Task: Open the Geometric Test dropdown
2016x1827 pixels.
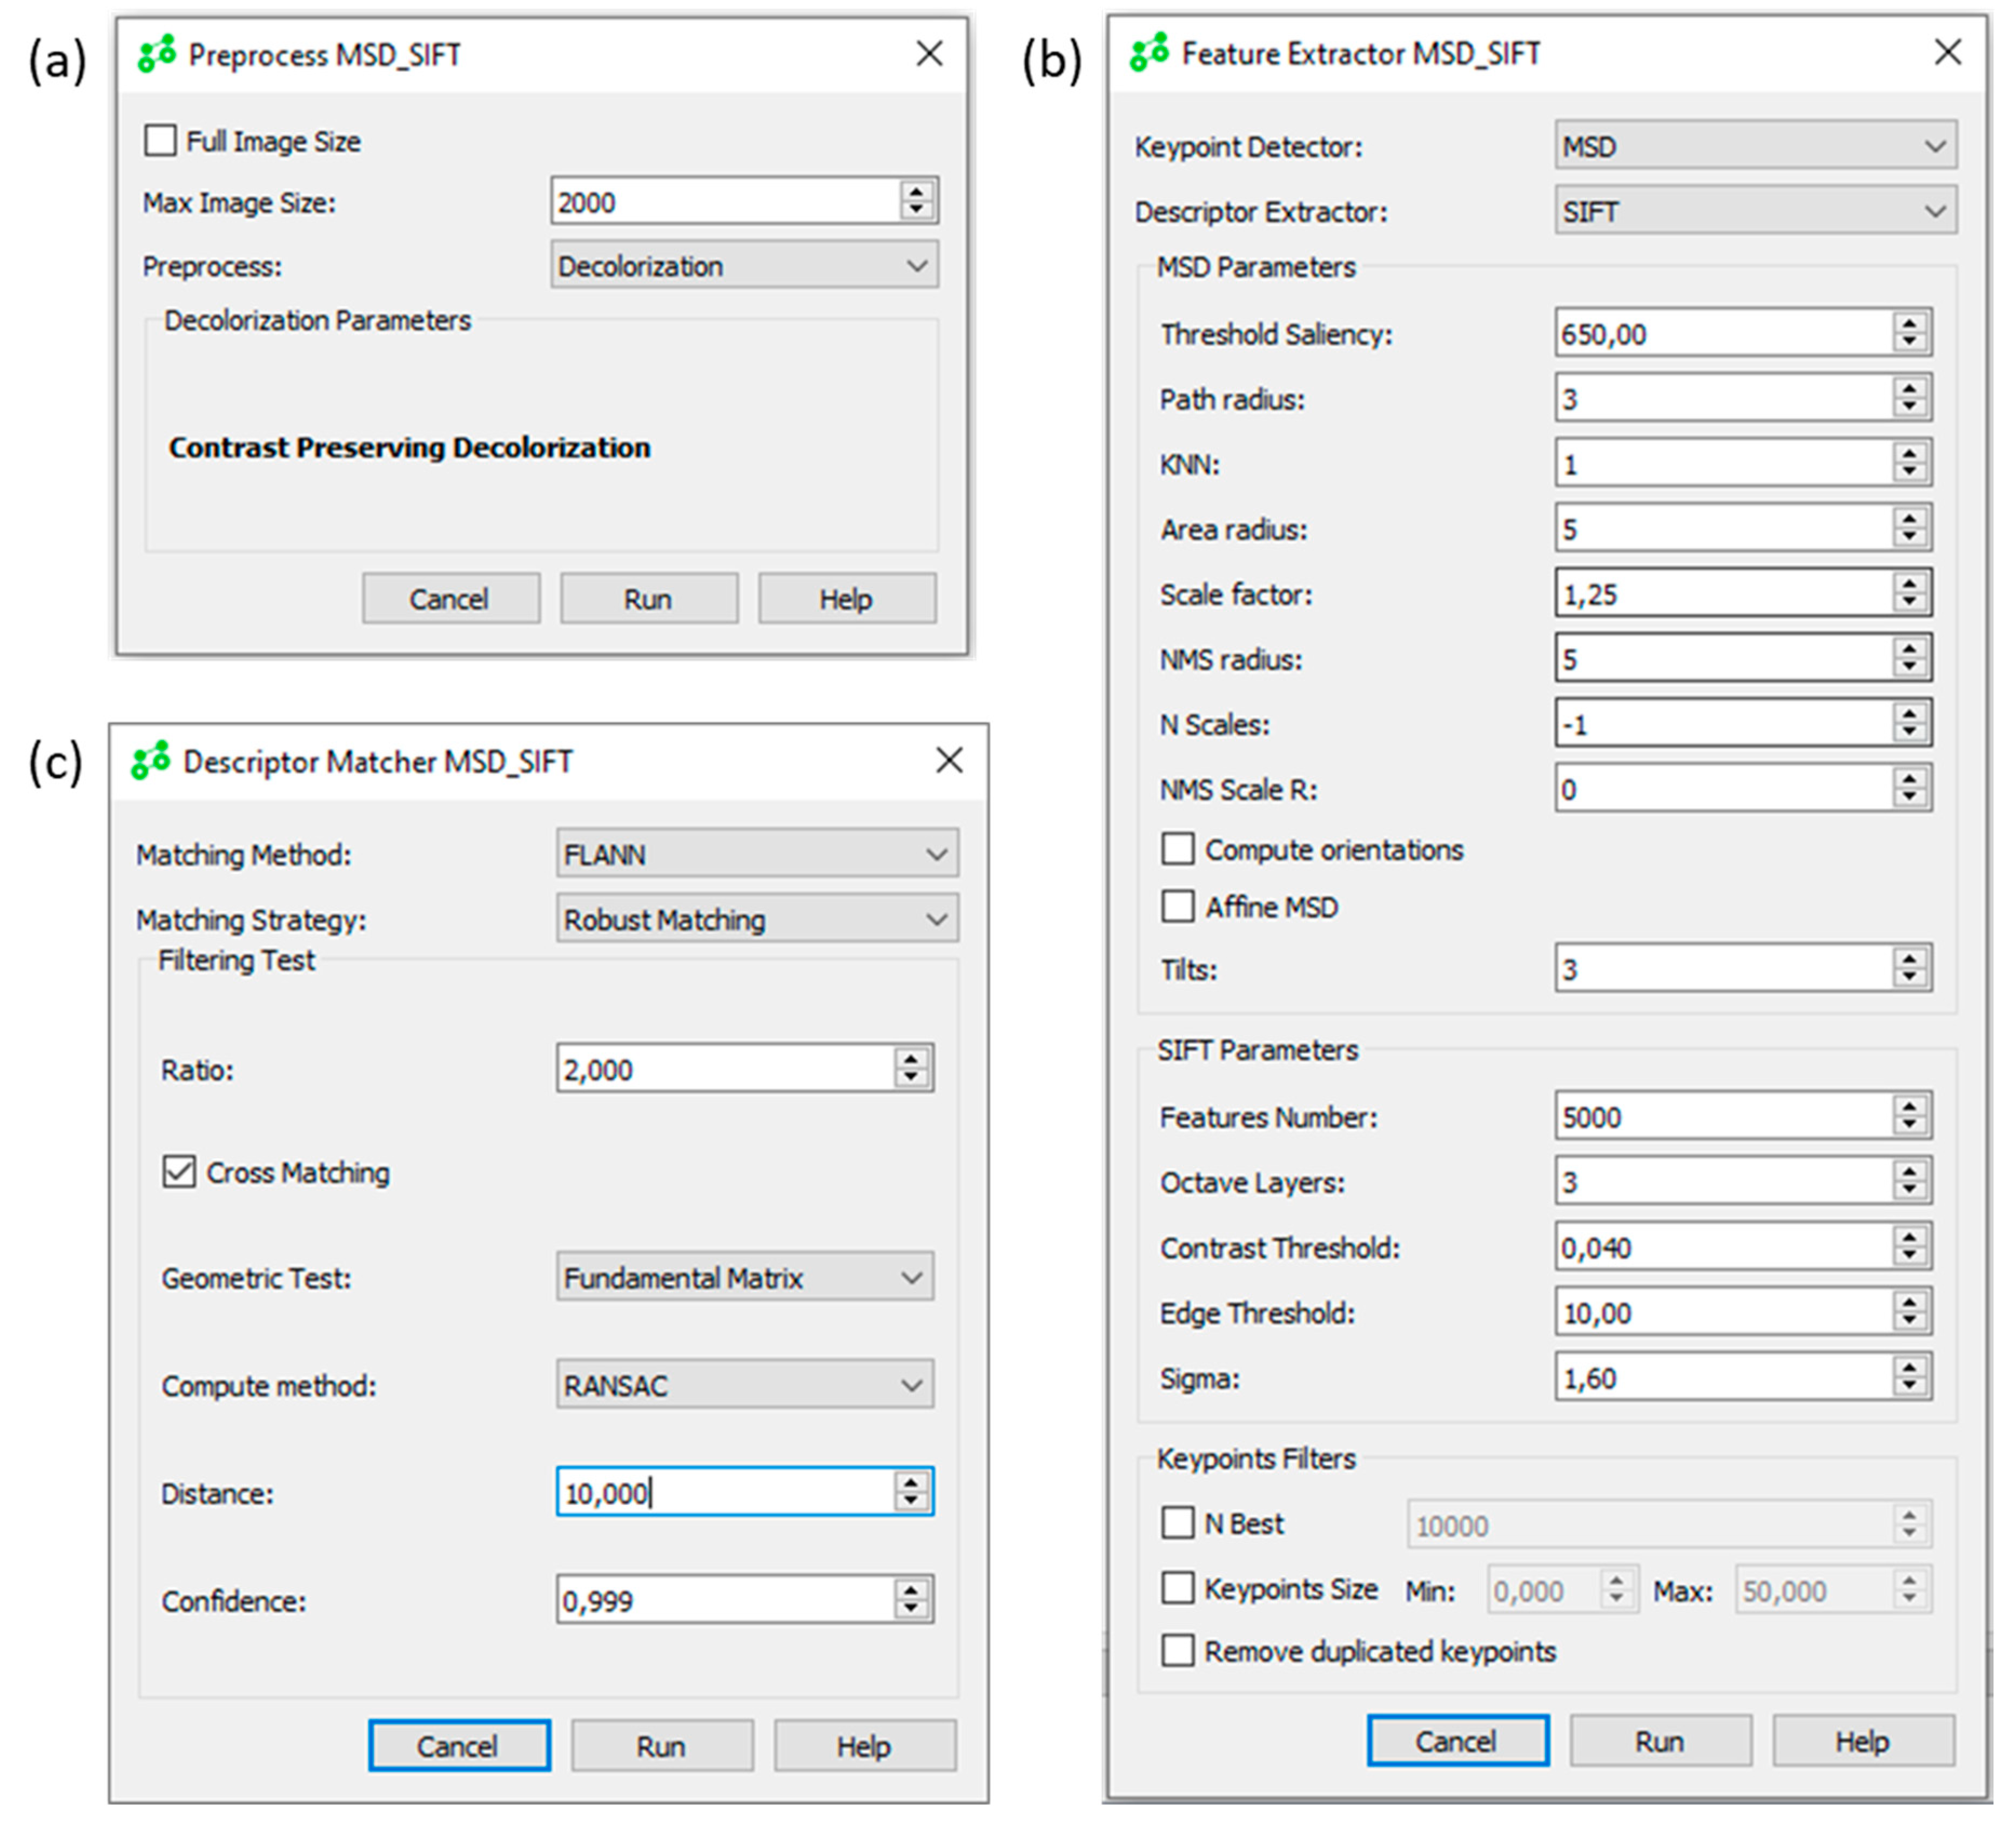Action: pyautogui.click(x=744, y=1277)
